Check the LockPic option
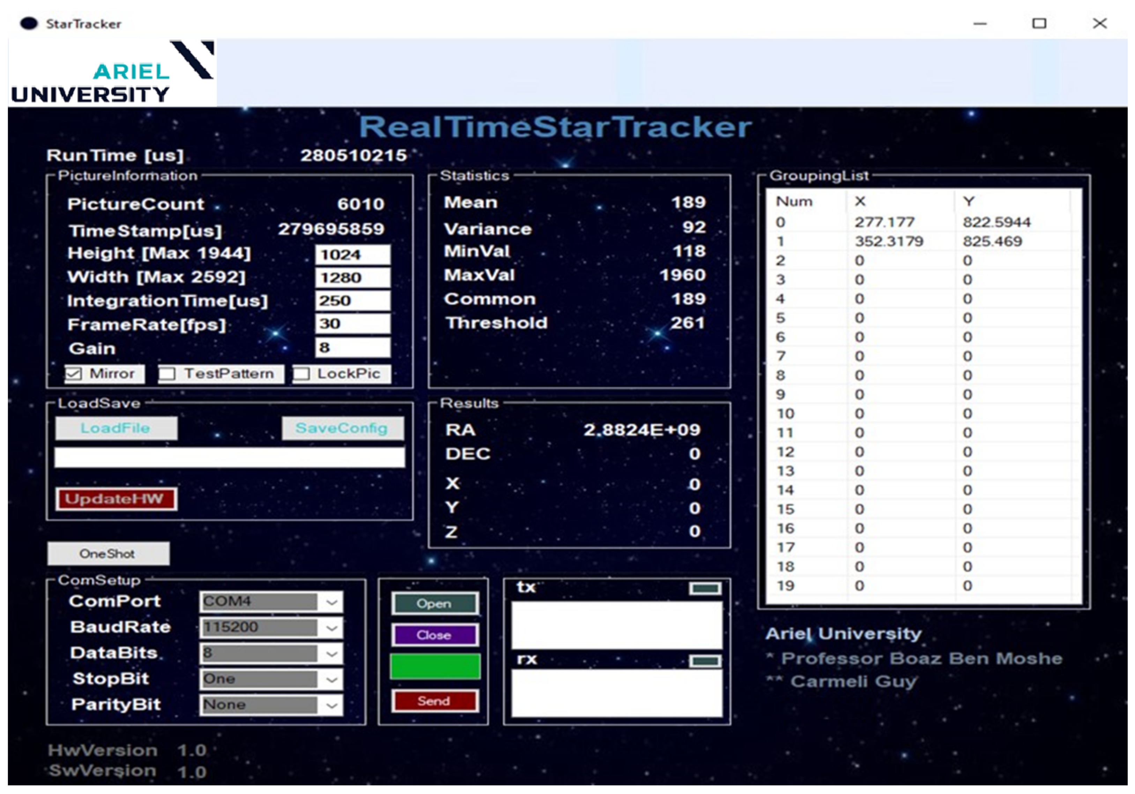 point(302,374)
